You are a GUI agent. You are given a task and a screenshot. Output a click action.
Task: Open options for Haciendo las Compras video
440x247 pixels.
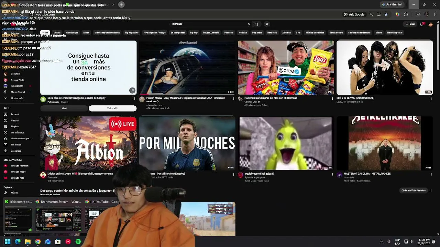(332, 98)
